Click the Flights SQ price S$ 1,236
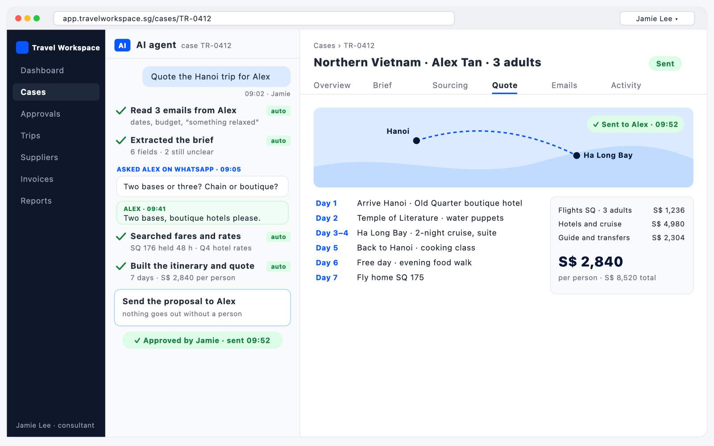Viewport: 714px width, 446px height. pyautogui.click(x=668, y=210)
